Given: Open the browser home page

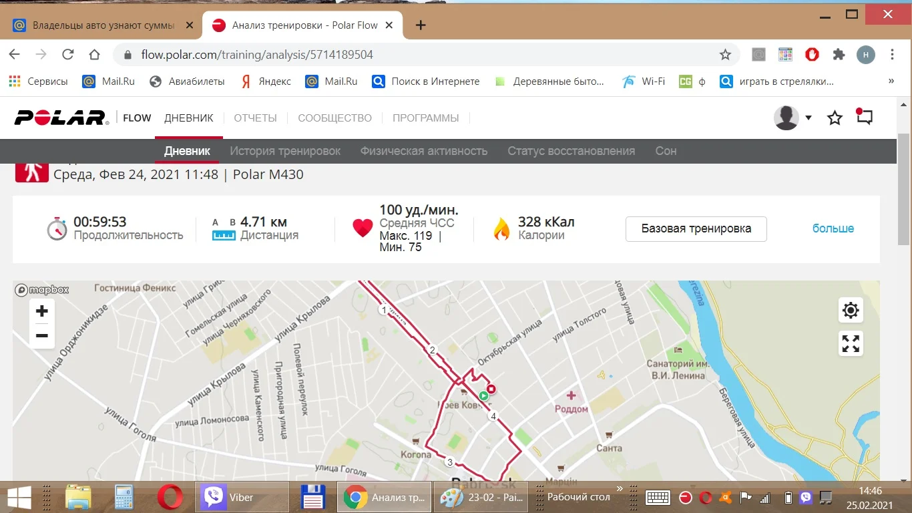Looking at the screenshot, I should pyautogui.click(x=94, y=55).
